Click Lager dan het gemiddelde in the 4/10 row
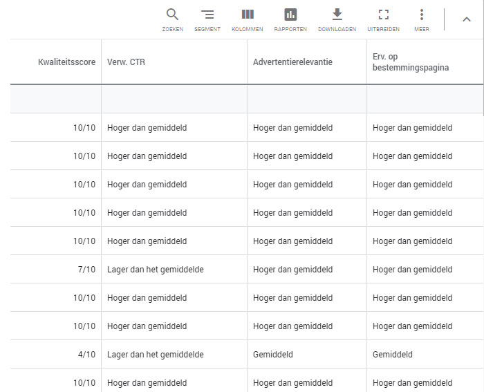Image resolution: width=484 pixels, height=392 pixels. pos(155,355)
